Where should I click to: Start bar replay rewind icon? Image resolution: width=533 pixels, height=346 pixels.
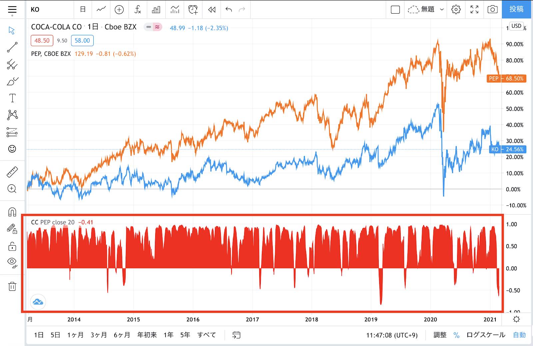[212, 9]
